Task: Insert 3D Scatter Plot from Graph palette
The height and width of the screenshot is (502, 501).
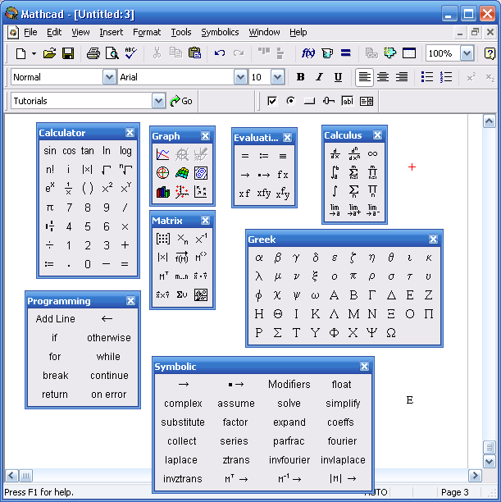Action: [182, 192]
